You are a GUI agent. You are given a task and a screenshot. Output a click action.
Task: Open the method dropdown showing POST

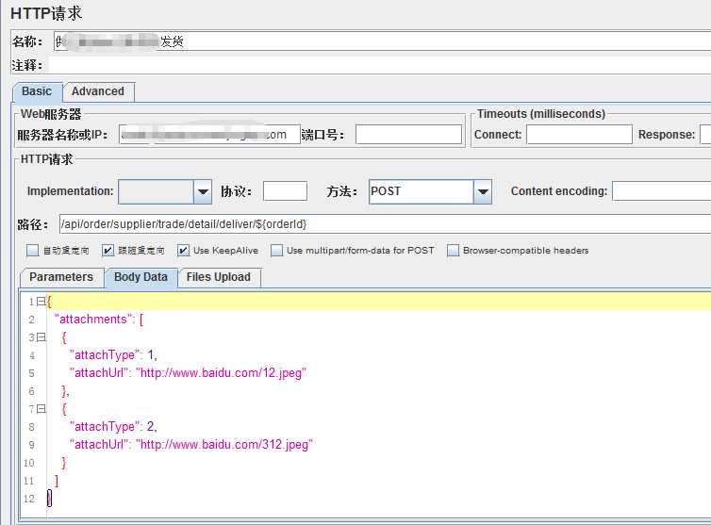pyautogui.click(x=483, y=191)
